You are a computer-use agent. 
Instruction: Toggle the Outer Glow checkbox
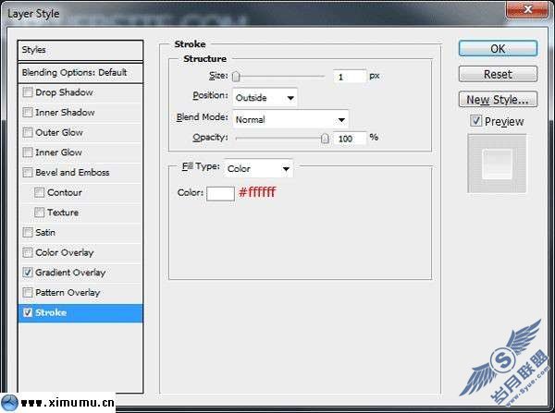(x=28, y=133)
